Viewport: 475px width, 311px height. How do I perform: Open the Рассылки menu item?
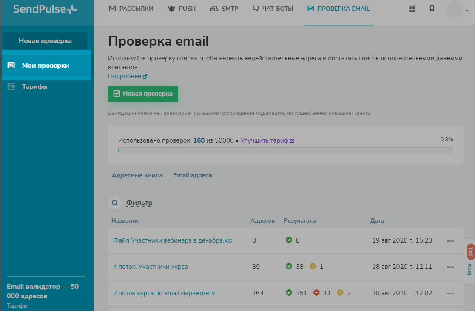[x=131, y=9]
